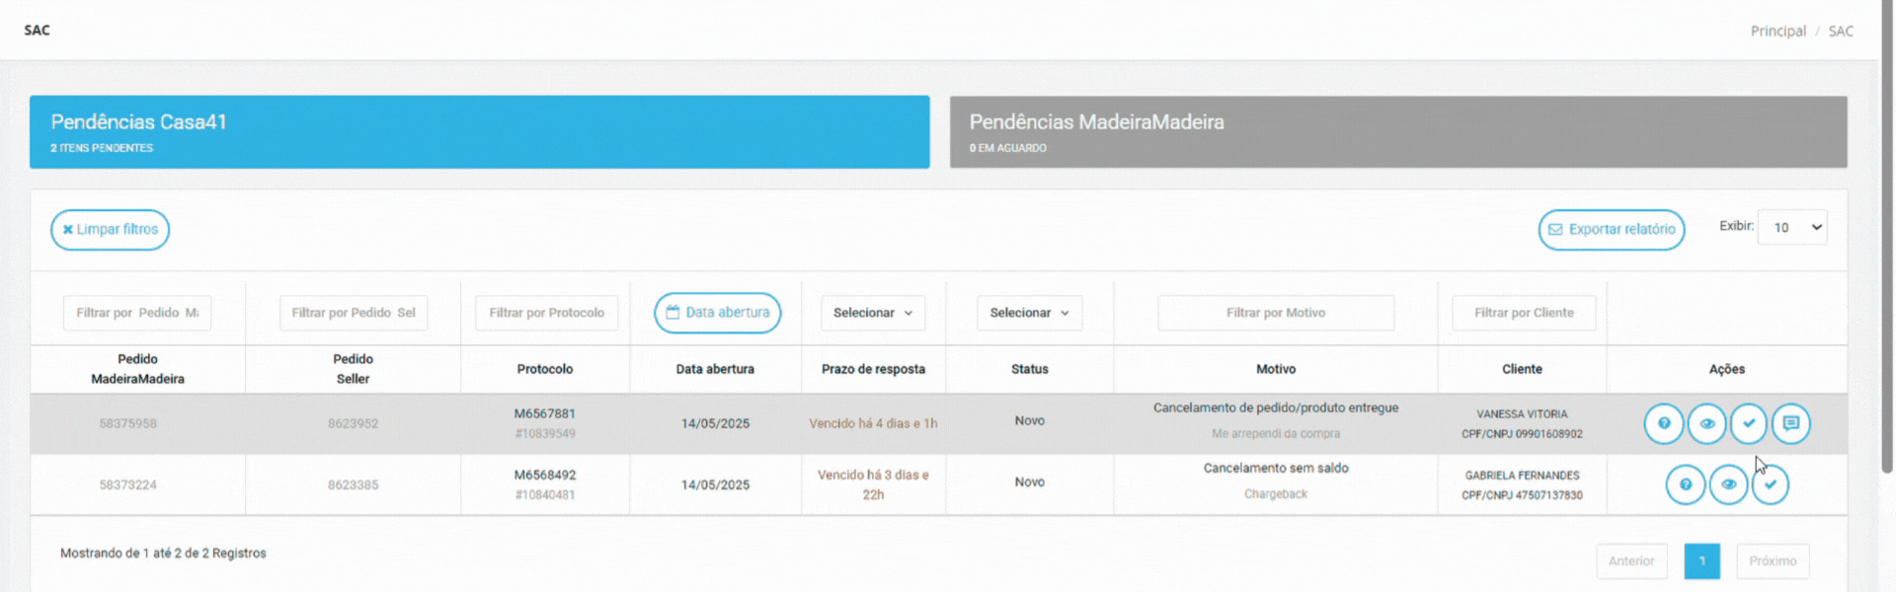Click the checkmark icon for Vanessa Vitoria

(1749, 424)
